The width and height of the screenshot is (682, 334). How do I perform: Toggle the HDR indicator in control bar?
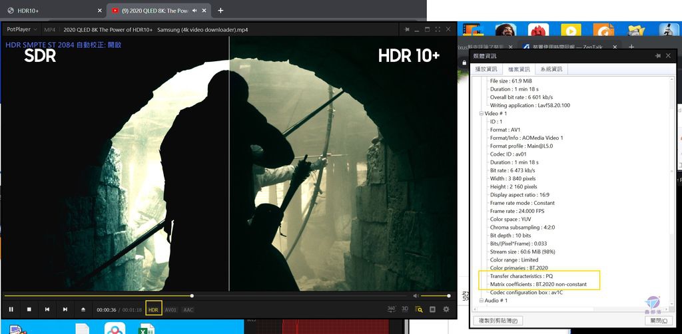(x=154, y=308)
